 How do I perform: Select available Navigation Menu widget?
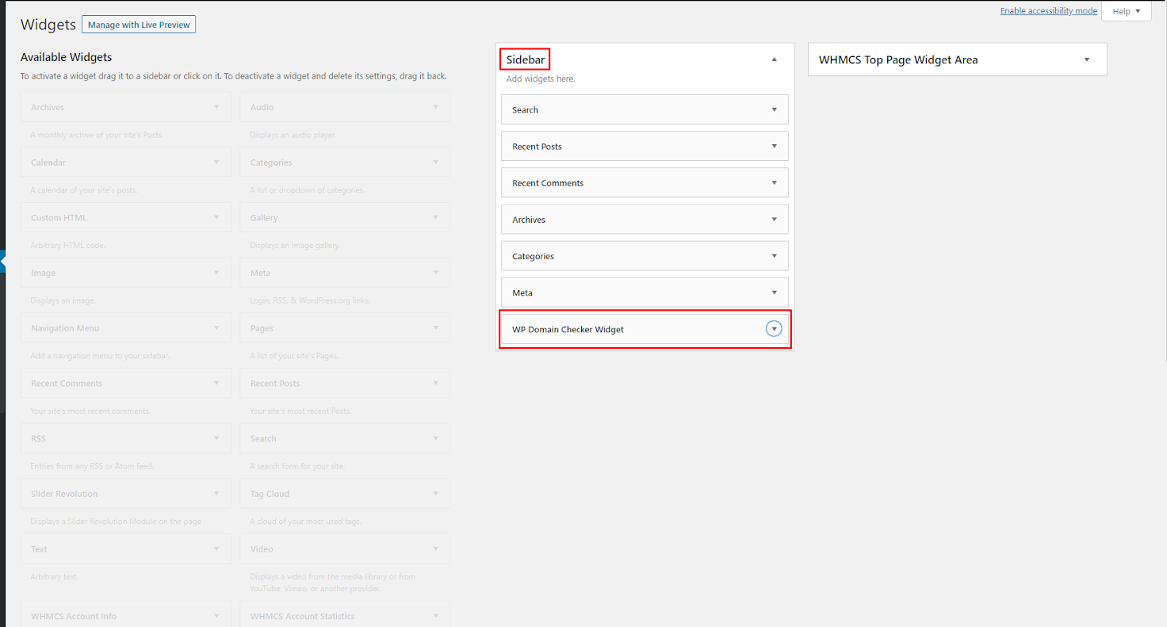coord(125,328)
